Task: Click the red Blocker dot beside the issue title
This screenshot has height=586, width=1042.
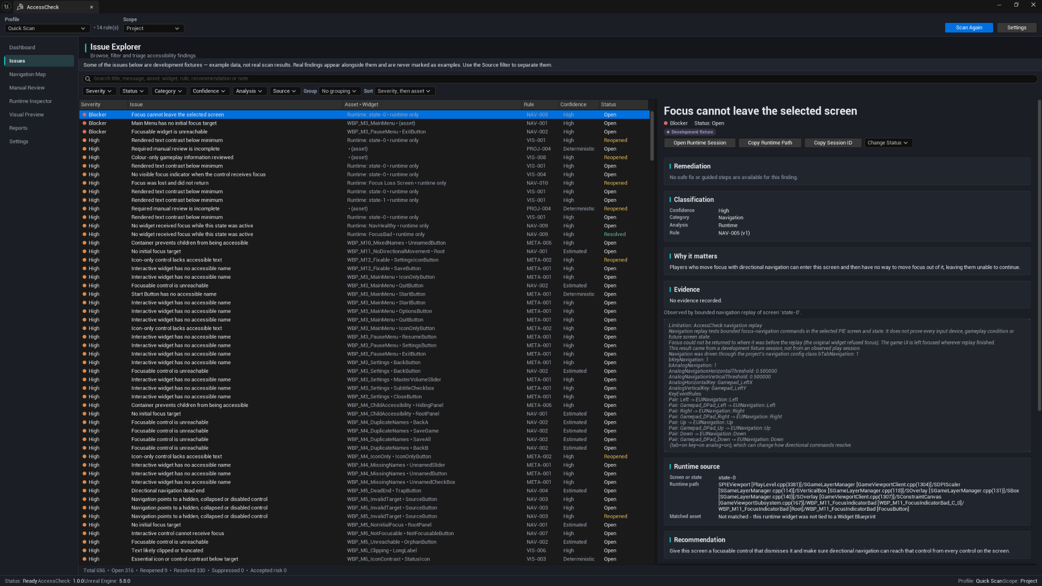Action: pos(665,123)
